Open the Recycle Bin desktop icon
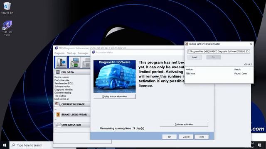Image resolution: width=266 pixels, height=149 pixels. 7,8
